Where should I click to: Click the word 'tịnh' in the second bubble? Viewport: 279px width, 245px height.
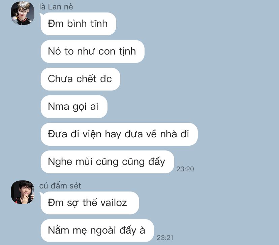pyautogui.click(x=127, y=51)
